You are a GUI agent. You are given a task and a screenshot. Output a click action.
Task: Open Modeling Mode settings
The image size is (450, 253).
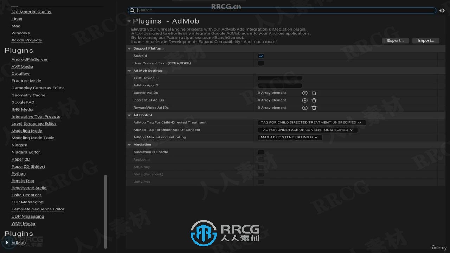coord(27,131)
